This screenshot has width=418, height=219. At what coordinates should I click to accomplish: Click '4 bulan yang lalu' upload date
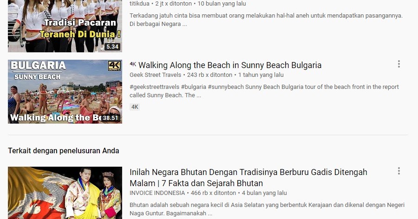[264, 193]
